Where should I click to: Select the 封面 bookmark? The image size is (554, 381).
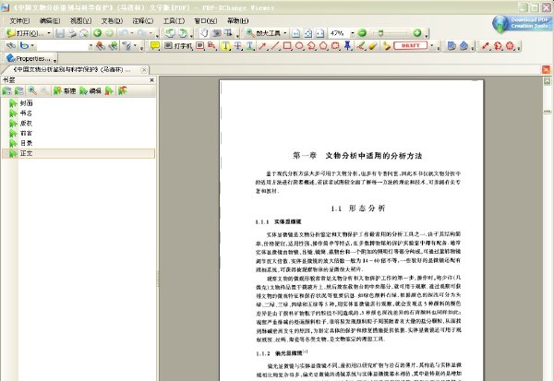(26, 103)
